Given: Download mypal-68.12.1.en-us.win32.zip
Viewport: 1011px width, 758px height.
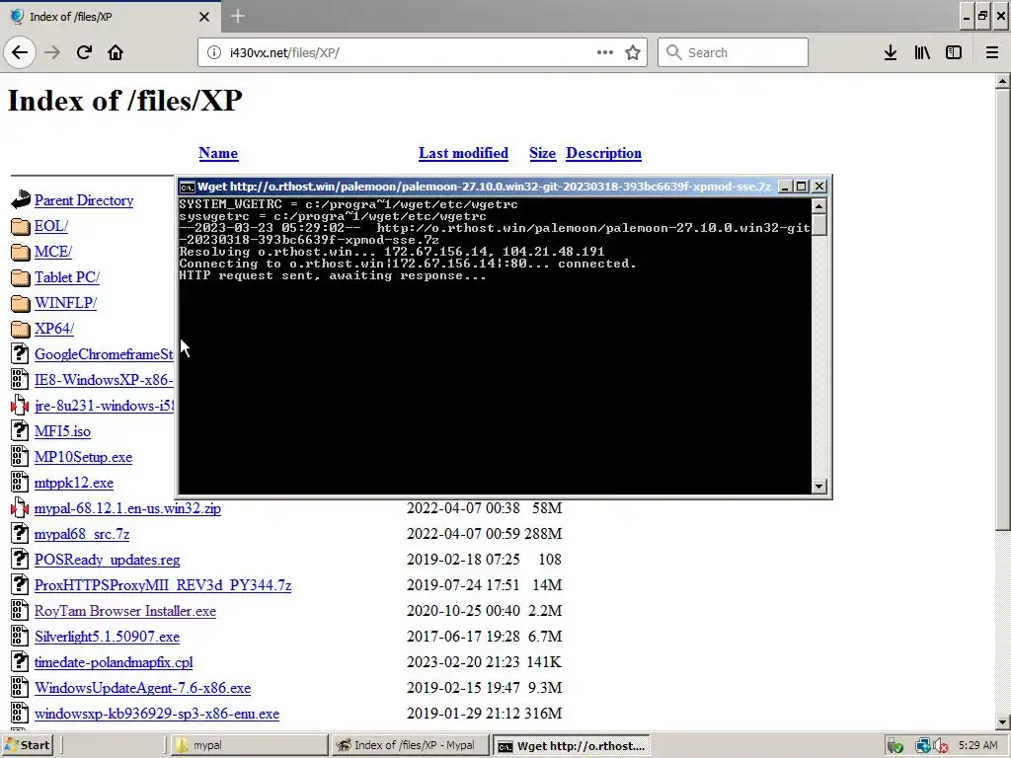Looking at the screenshot, I should point(127,508).
